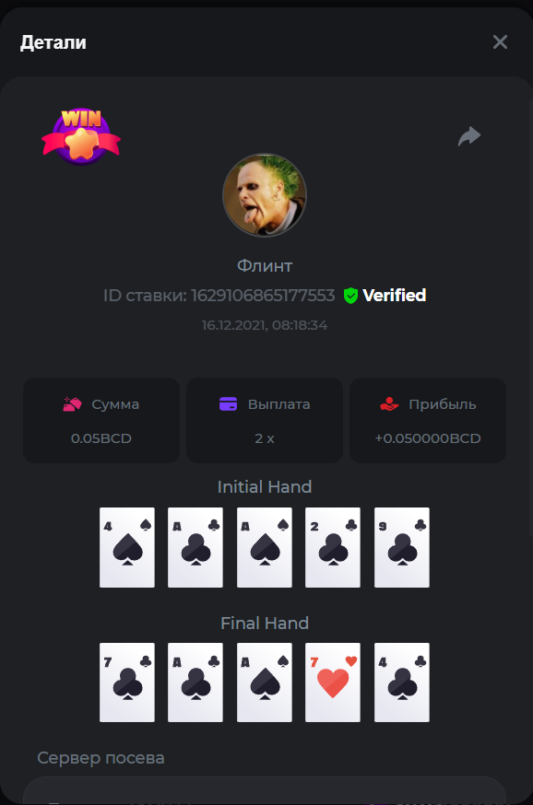Click the bet ID number text
The width and height of the screenshot is (533, 805).
[x=263, y=296]
